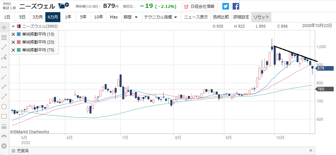
Task: Switch to the 10年 range tab
Action: (x=98, y=17)
